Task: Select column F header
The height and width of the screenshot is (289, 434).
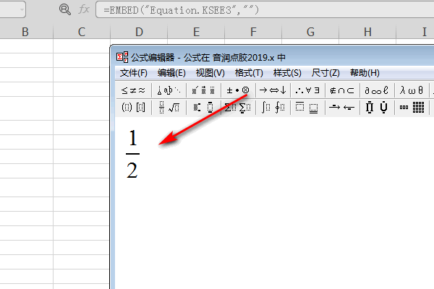Action: (253, 32)
